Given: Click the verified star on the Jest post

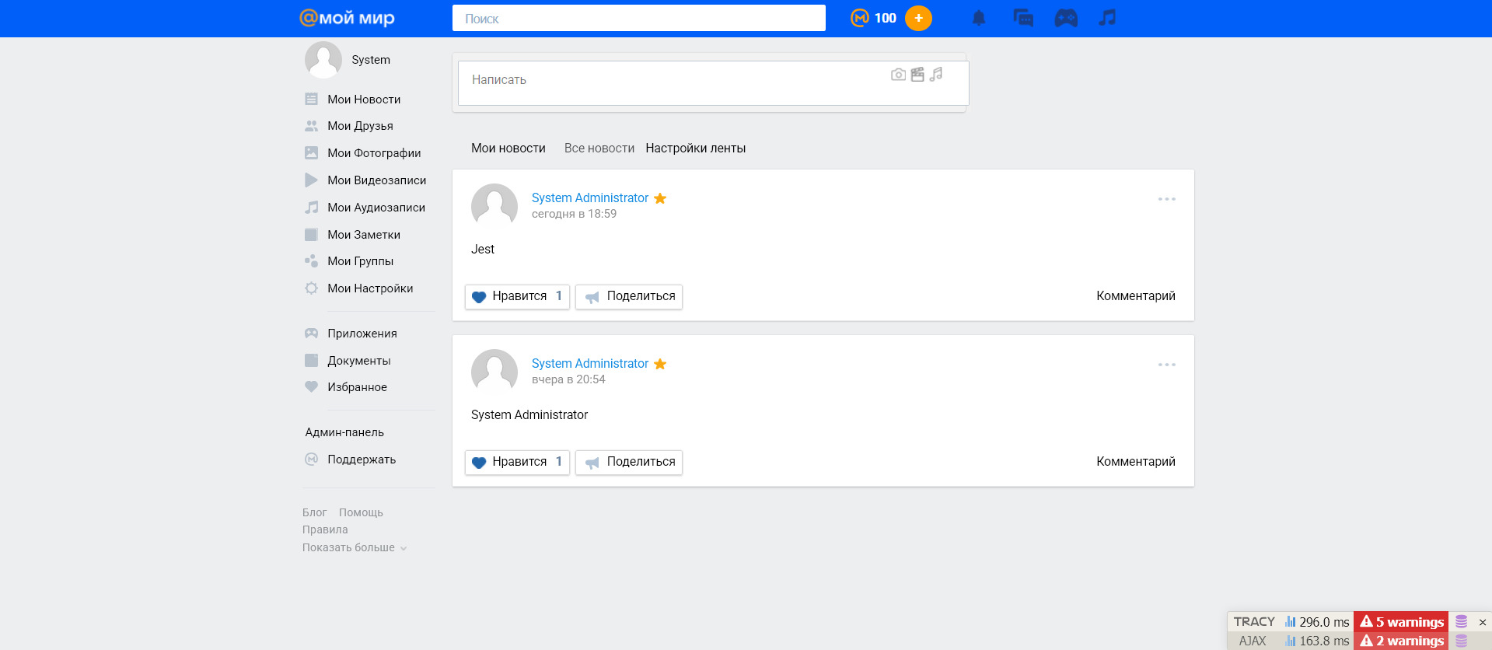Looking at the screenshot, I should pos(660,198).
